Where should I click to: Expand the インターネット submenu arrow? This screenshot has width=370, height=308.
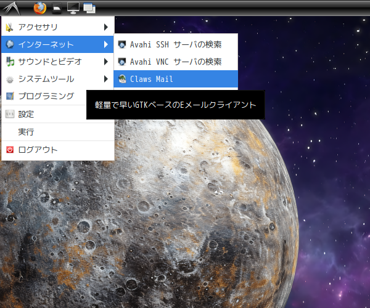[x=106, y=44]
